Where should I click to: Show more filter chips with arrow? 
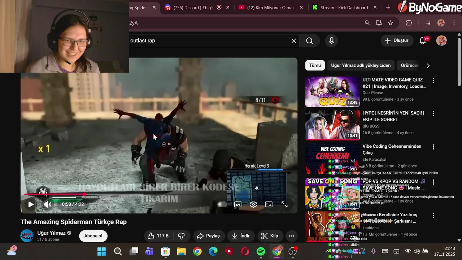click(428, 66)
